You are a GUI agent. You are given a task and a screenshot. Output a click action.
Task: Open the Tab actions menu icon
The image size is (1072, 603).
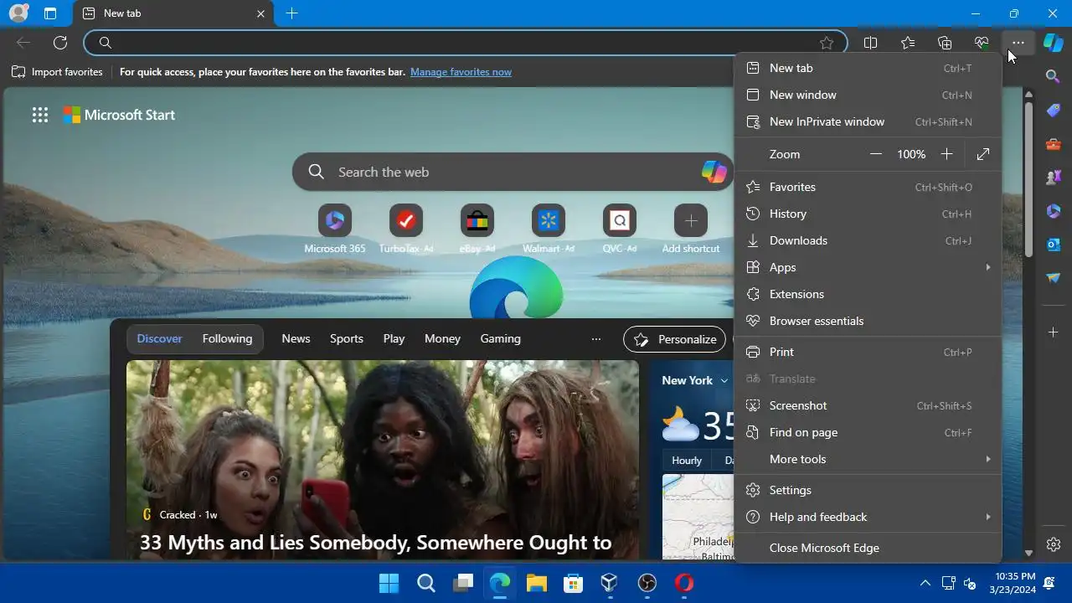pyautogui.click(x=50, y=13)
